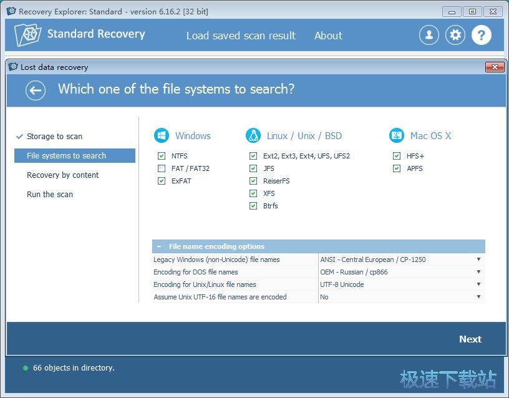Click the Mac OS X heading
Viewport: 509px width, 398px height.
point(430,136)
